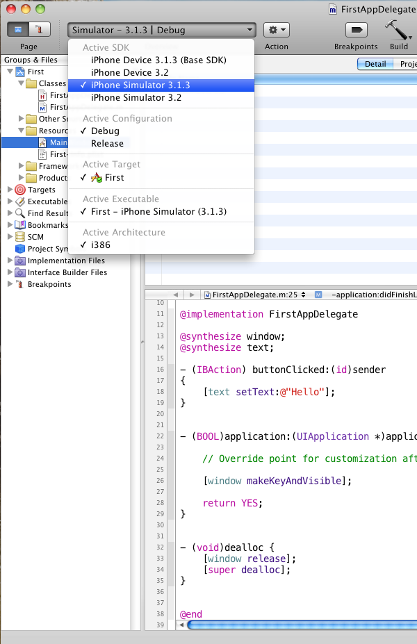The image size is (417, 644).
Task: Click the Bookmarks book icon
Action: point(20,225)
